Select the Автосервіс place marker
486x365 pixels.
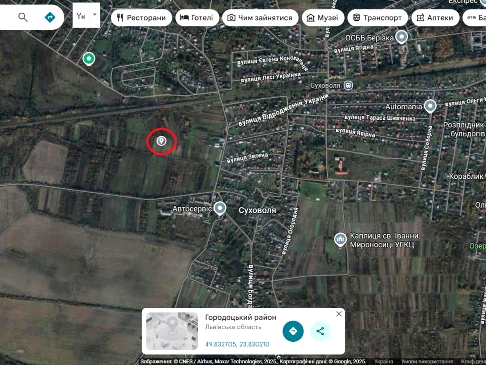220,208
